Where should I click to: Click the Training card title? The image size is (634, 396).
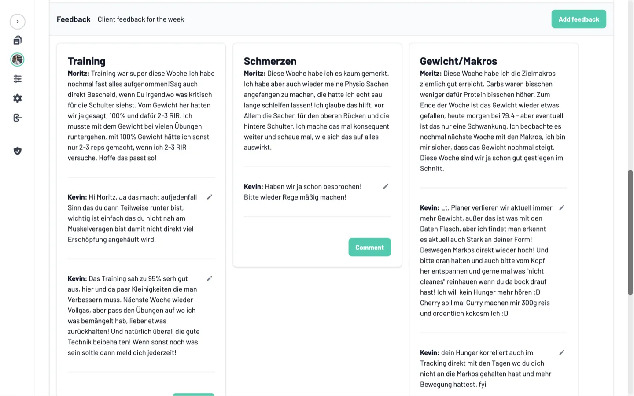point(87,61)
